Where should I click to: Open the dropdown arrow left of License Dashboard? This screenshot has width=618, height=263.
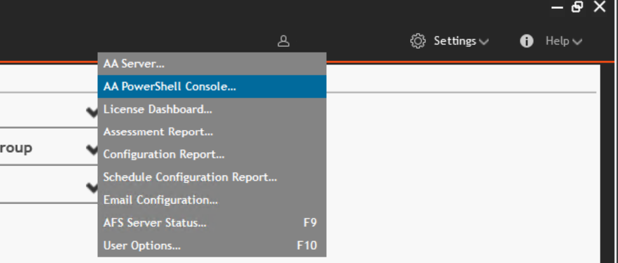coord(92,112)
